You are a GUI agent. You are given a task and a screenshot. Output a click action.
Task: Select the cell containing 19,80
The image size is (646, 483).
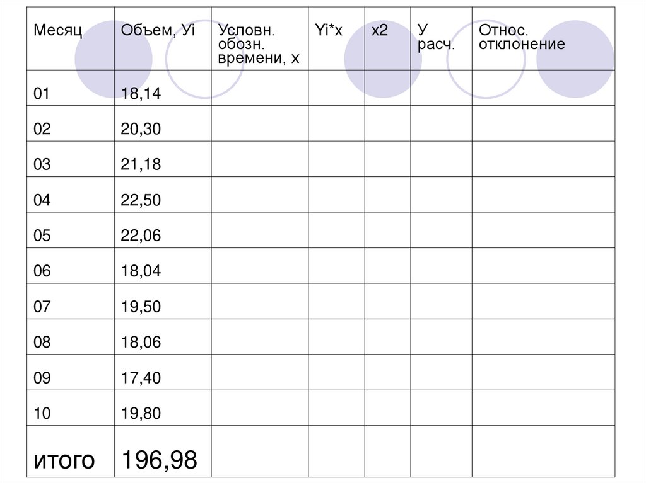[142, 414]
